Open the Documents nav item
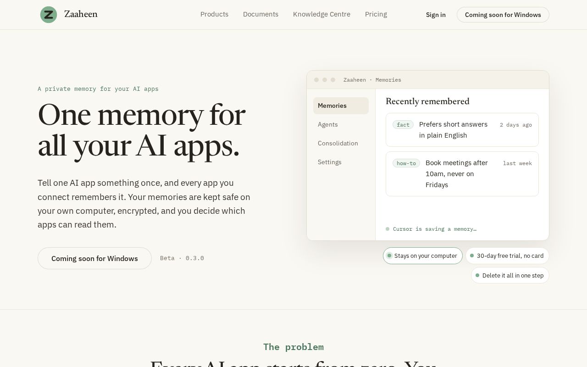The image size is (587, 367). pyautogui.click(x=260, y=14)
